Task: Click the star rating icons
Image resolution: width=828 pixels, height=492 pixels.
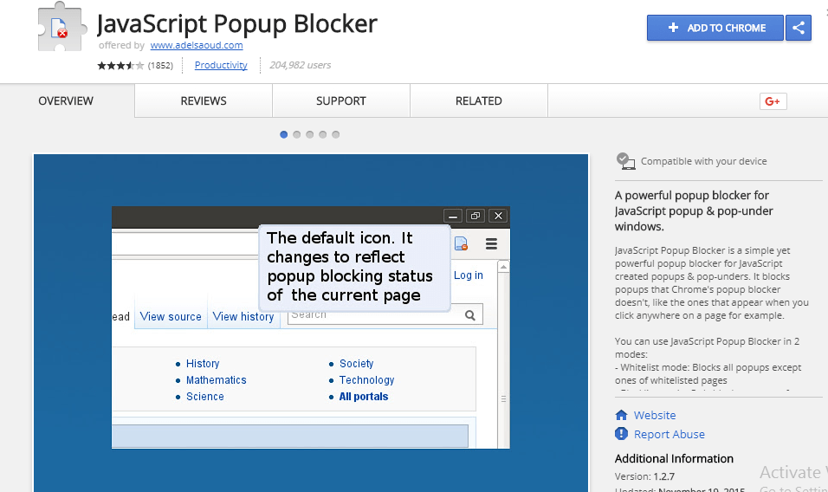Action: click(x=120, y=66)
